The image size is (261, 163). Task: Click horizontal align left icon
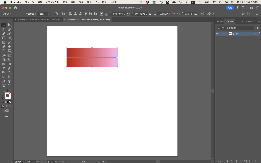71,14
